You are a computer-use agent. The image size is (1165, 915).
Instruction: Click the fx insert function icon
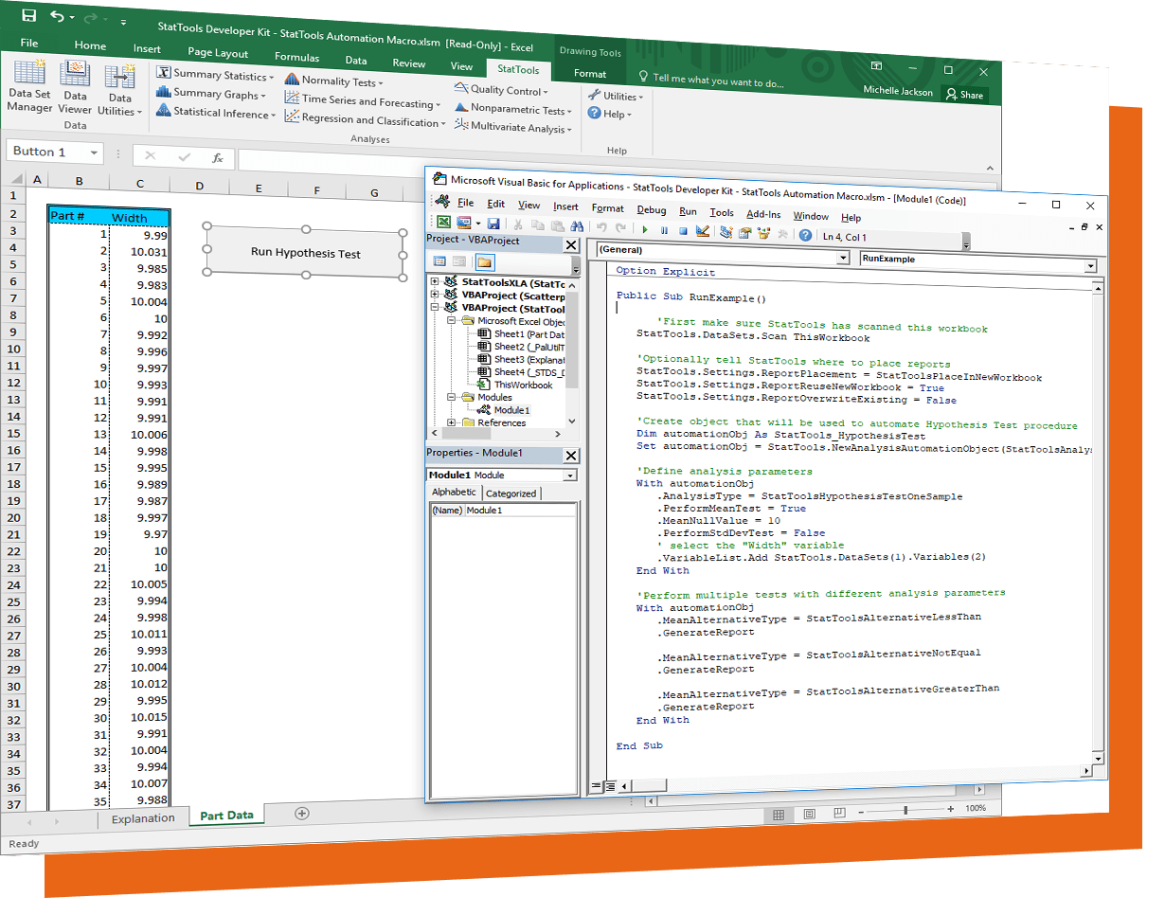tap(218, 157)
